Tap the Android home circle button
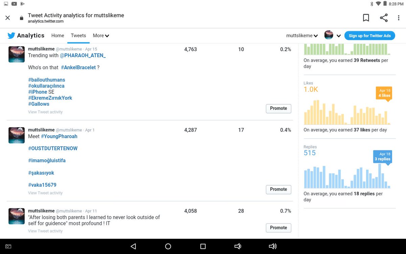 (168, 246)
